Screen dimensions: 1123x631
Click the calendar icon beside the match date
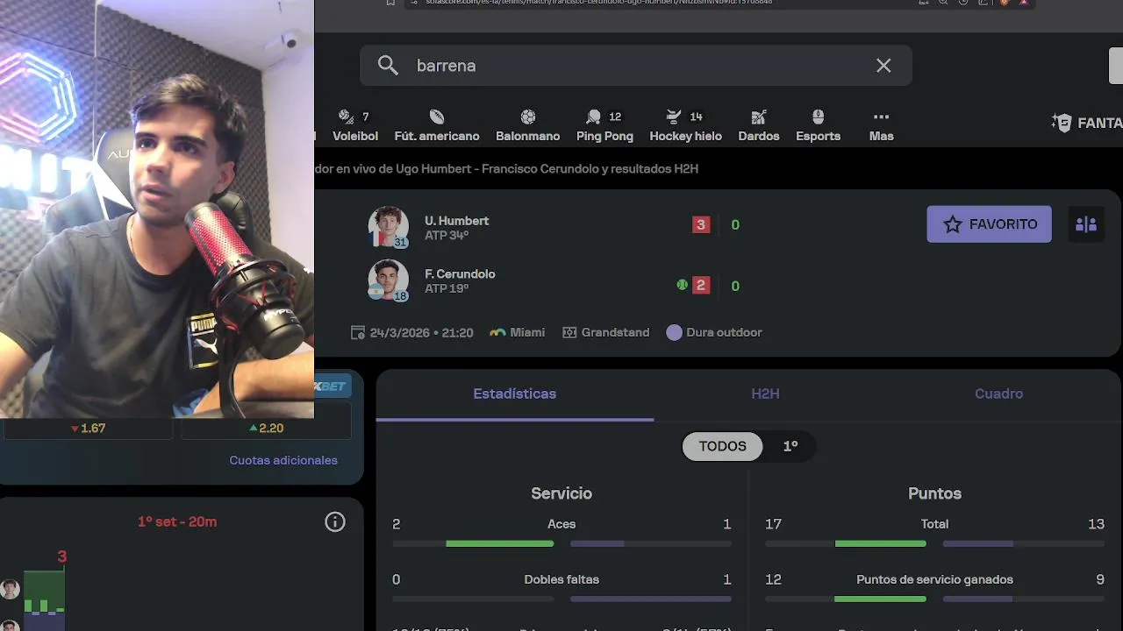click(x=357, y=332)
